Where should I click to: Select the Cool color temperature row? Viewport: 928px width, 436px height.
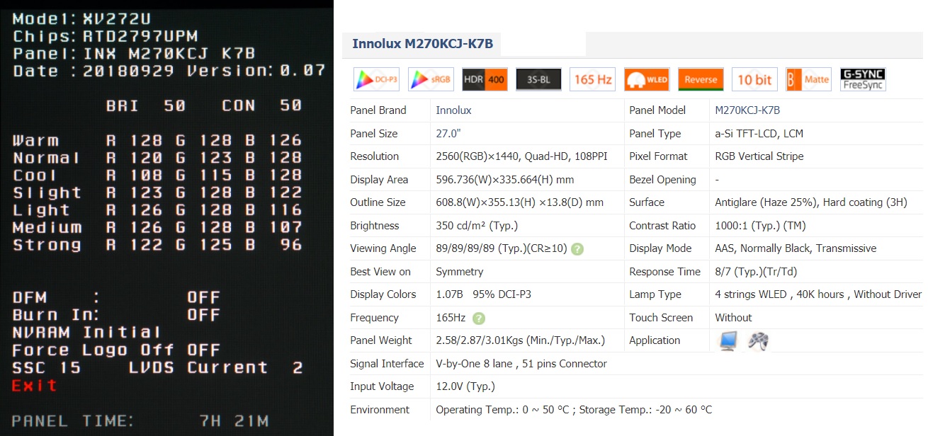157,175
